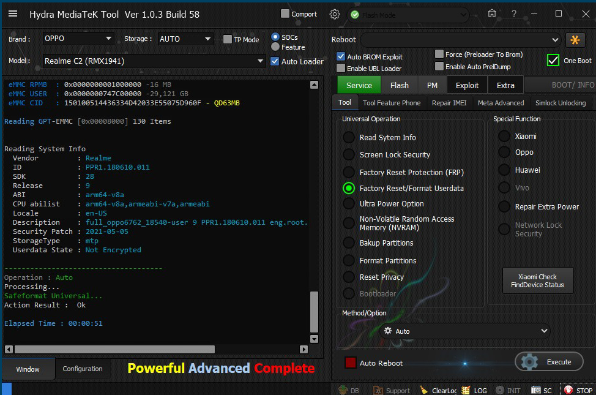Open the Model dropdown Realme C2

154,61
